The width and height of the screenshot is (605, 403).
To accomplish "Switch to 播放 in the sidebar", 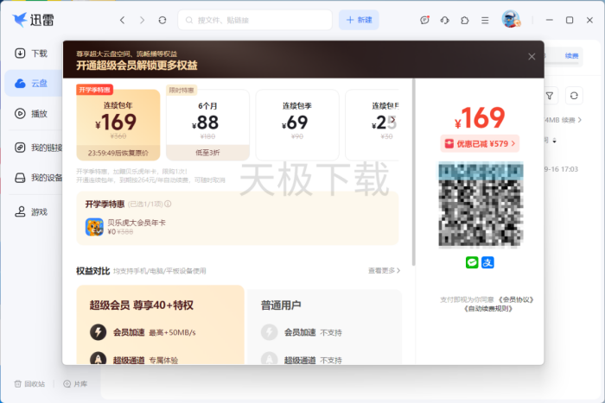I will click(31, 114).
